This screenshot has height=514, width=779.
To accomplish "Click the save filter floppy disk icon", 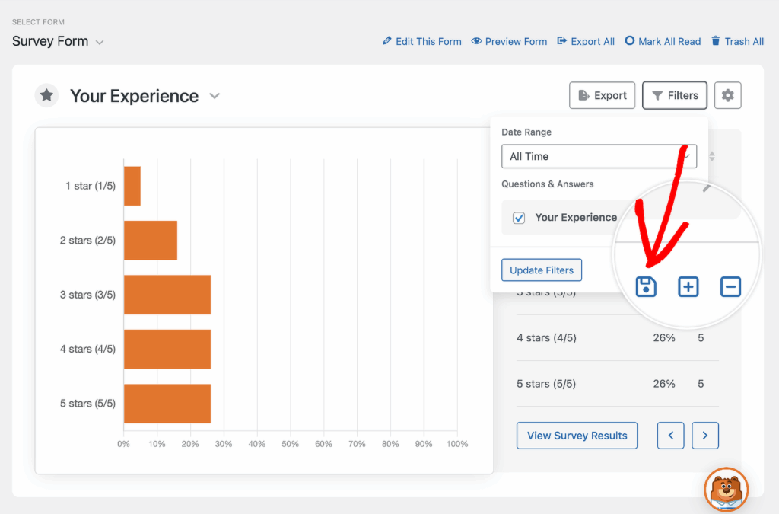I will point(646,287).
